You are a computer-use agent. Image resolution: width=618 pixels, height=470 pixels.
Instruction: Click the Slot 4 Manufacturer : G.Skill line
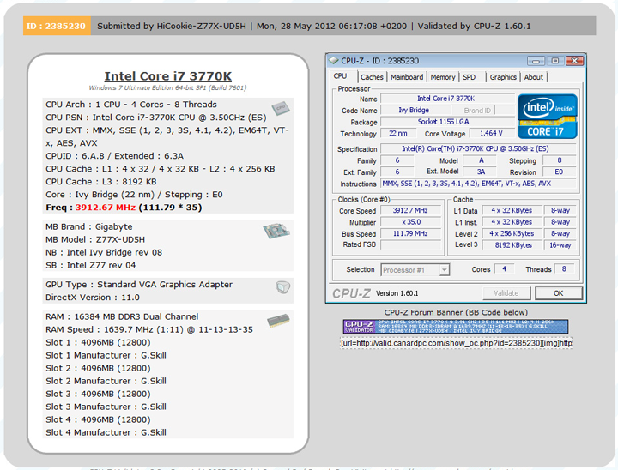(106, 432)
